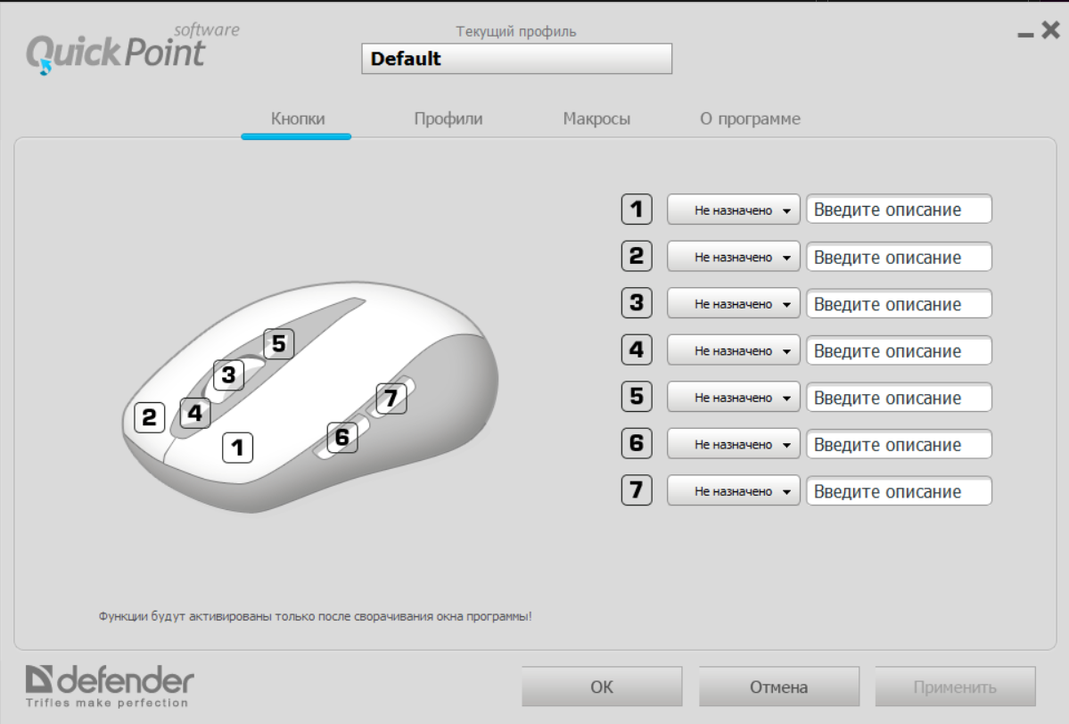Image resolution: width=1069 pixels, height=724 pixels.
Task: Expand the button 4 function dropdown
Action: tap(734, 350)
